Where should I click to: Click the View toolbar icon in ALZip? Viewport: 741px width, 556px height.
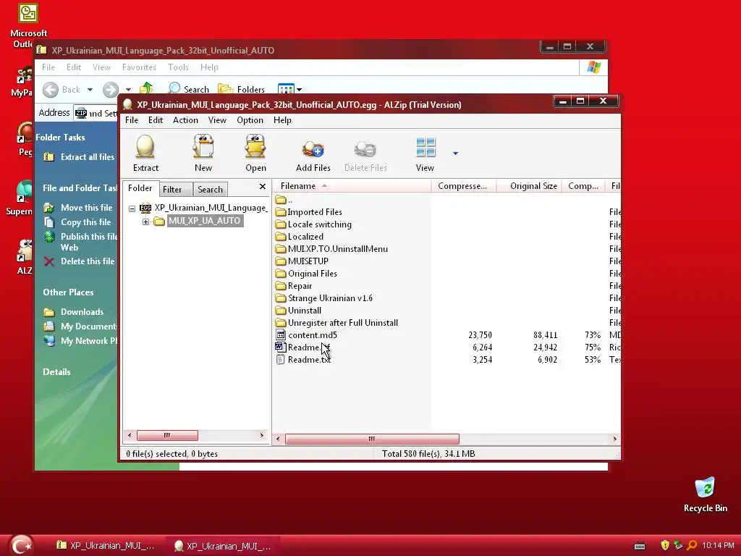pyautogui.click(x=425, y=147)
